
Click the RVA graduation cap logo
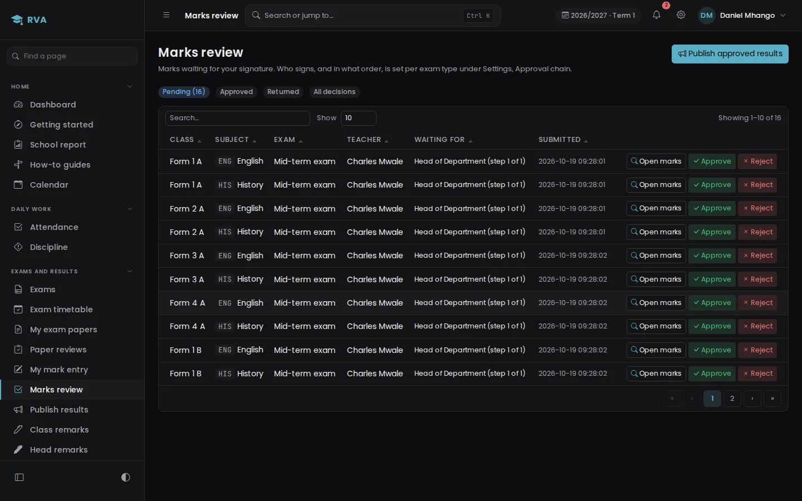coord(17,20)
